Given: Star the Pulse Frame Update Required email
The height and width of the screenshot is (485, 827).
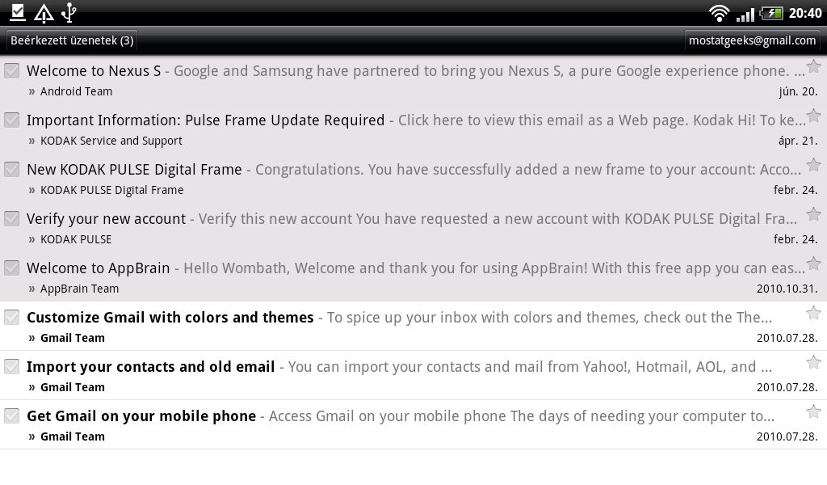Looking at the screenshot, I should click(x=813, y=116).
